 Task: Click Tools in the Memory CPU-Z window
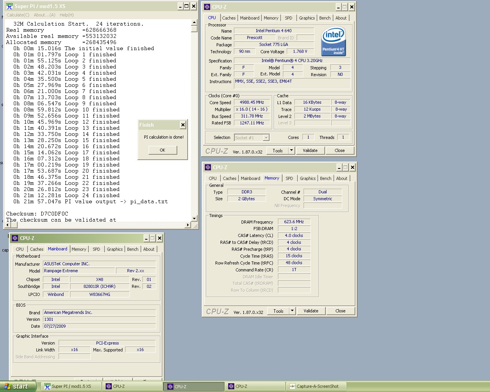coord(278,311)
